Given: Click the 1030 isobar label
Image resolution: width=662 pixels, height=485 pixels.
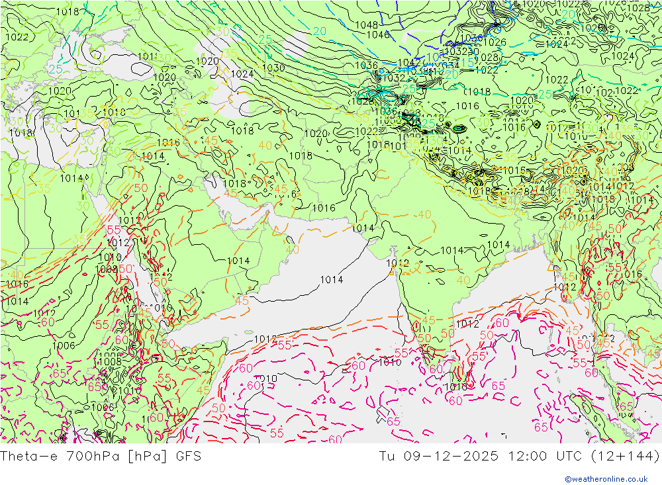Looking at the screenshot, I should [x=273, y=67].
